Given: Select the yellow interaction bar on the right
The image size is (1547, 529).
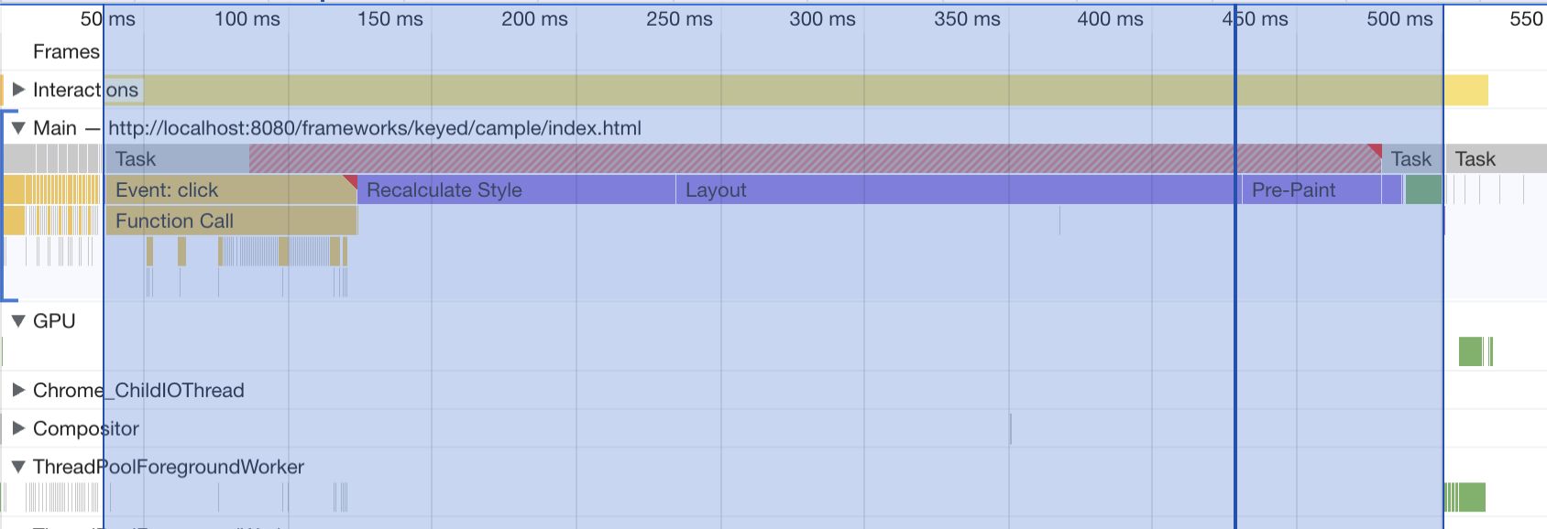Looking at the screenshot, I should [x=1467, y=90].
